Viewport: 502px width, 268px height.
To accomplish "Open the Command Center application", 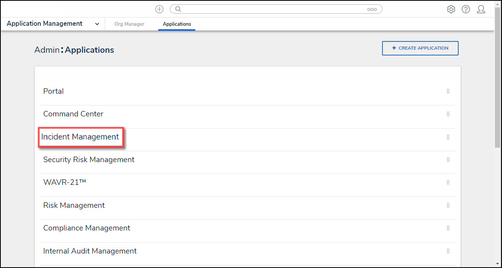I will pyautogui.click(x=73, y=114).
